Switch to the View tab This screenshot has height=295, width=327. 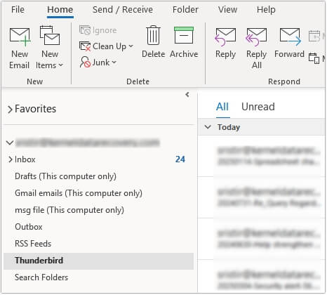point(227,10)
